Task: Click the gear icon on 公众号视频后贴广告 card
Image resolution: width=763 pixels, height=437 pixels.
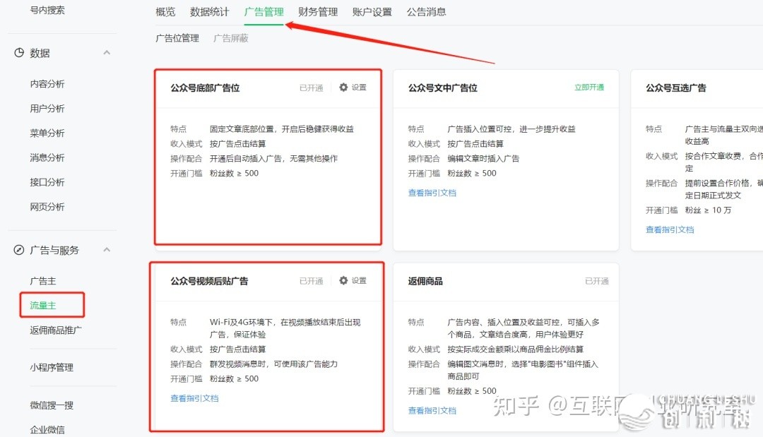Action: click(x=343, y=280)
